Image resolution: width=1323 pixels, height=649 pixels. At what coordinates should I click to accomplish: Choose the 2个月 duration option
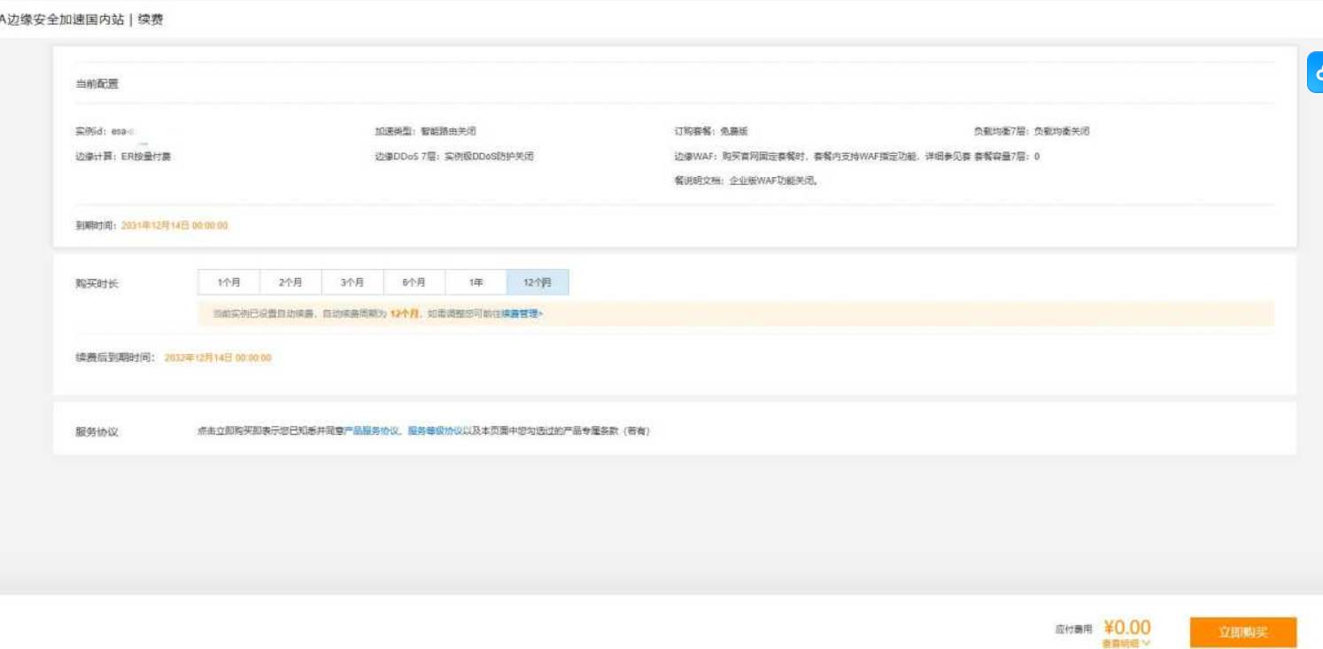pyautogui.click(x=290, y=282)
